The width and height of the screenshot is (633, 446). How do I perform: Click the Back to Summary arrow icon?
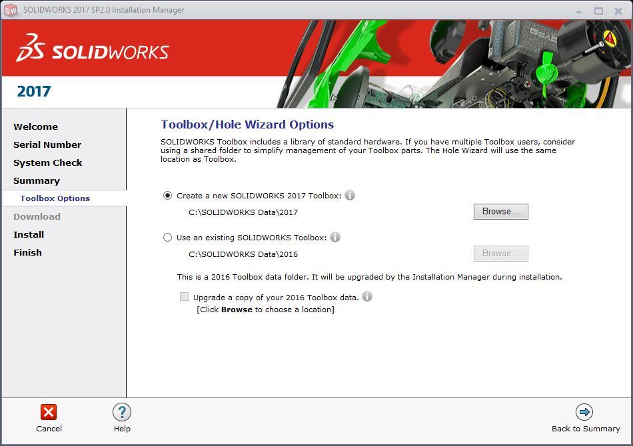click(x=584, y=412)
